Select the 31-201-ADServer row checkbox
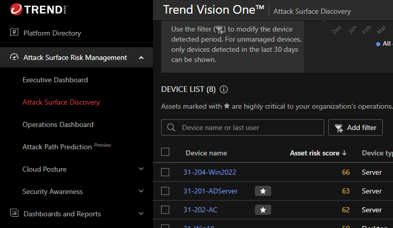Image resolution: width=393 pixels, height=228 pixels. coord(165,191)
